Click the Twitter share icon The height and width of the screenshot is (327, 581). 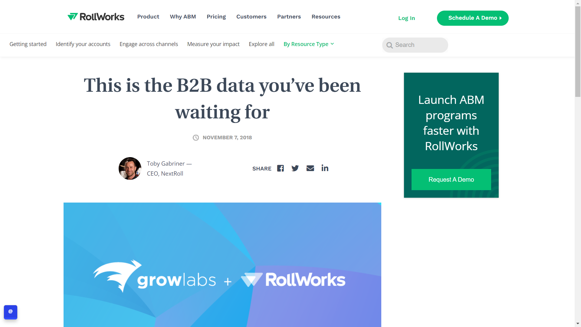tap(295, 168)
